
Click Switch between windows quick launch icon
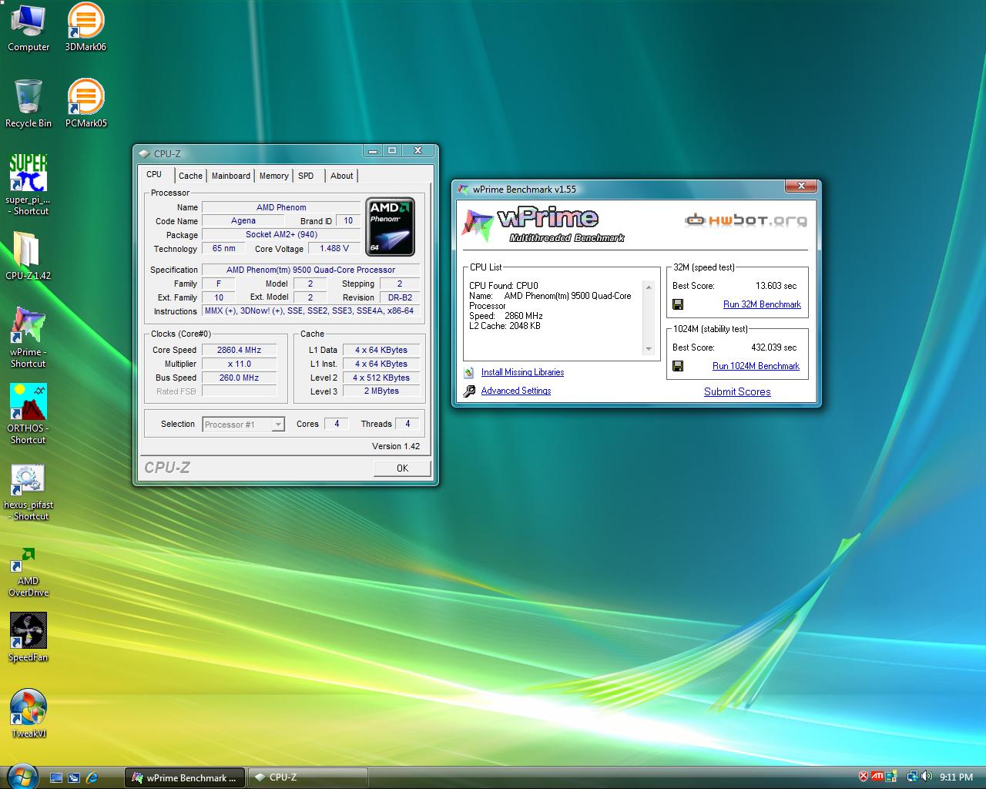pos(74,777)
